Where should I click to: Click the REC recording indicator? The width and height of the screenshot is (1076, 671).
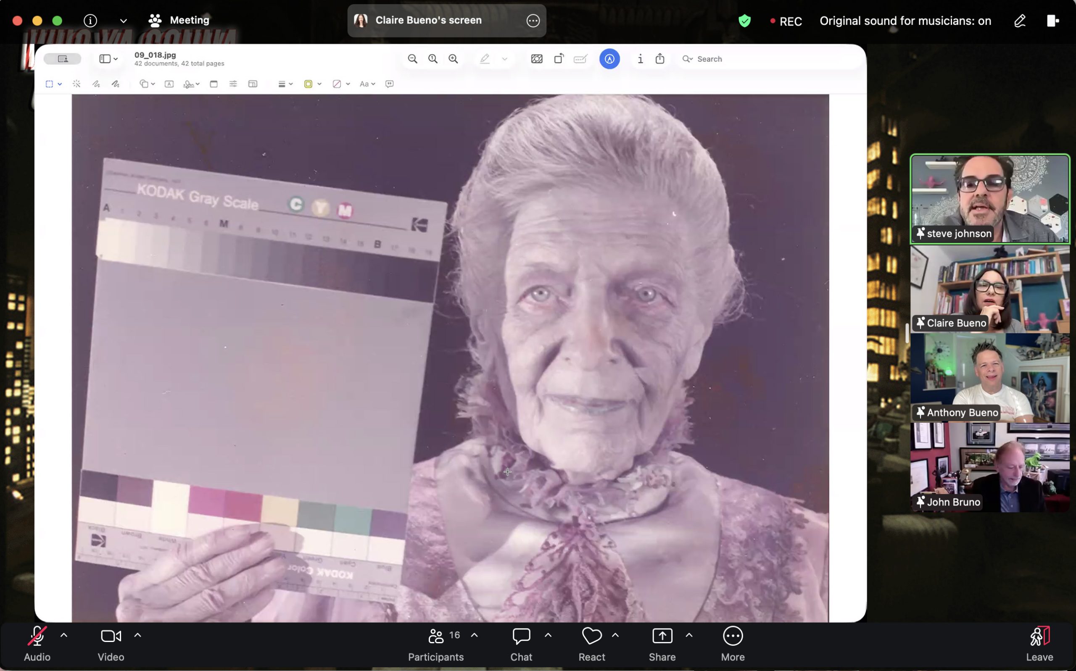pyautogui.click(x=786, y=21)
